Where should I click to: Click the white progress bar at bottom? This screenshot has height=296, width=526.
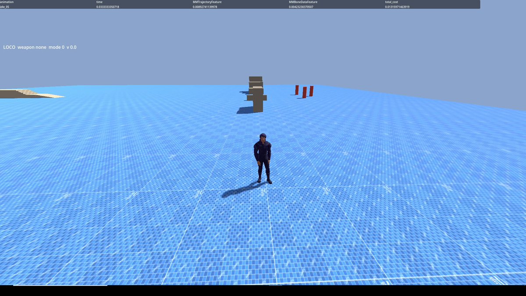60,285
